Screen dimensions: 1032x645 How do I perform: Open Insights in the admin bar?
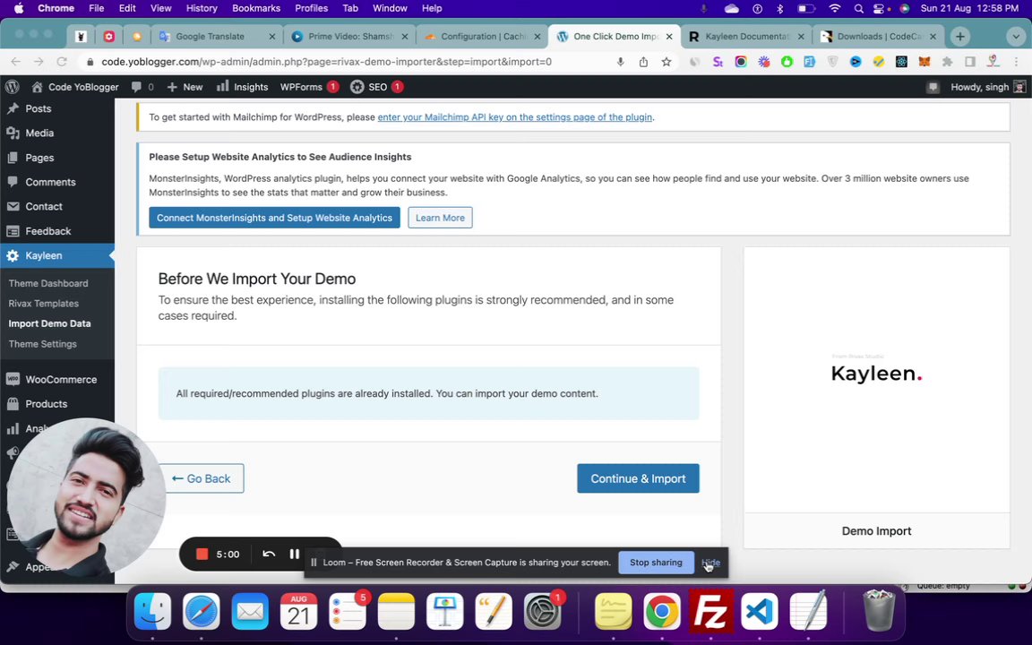242,87
